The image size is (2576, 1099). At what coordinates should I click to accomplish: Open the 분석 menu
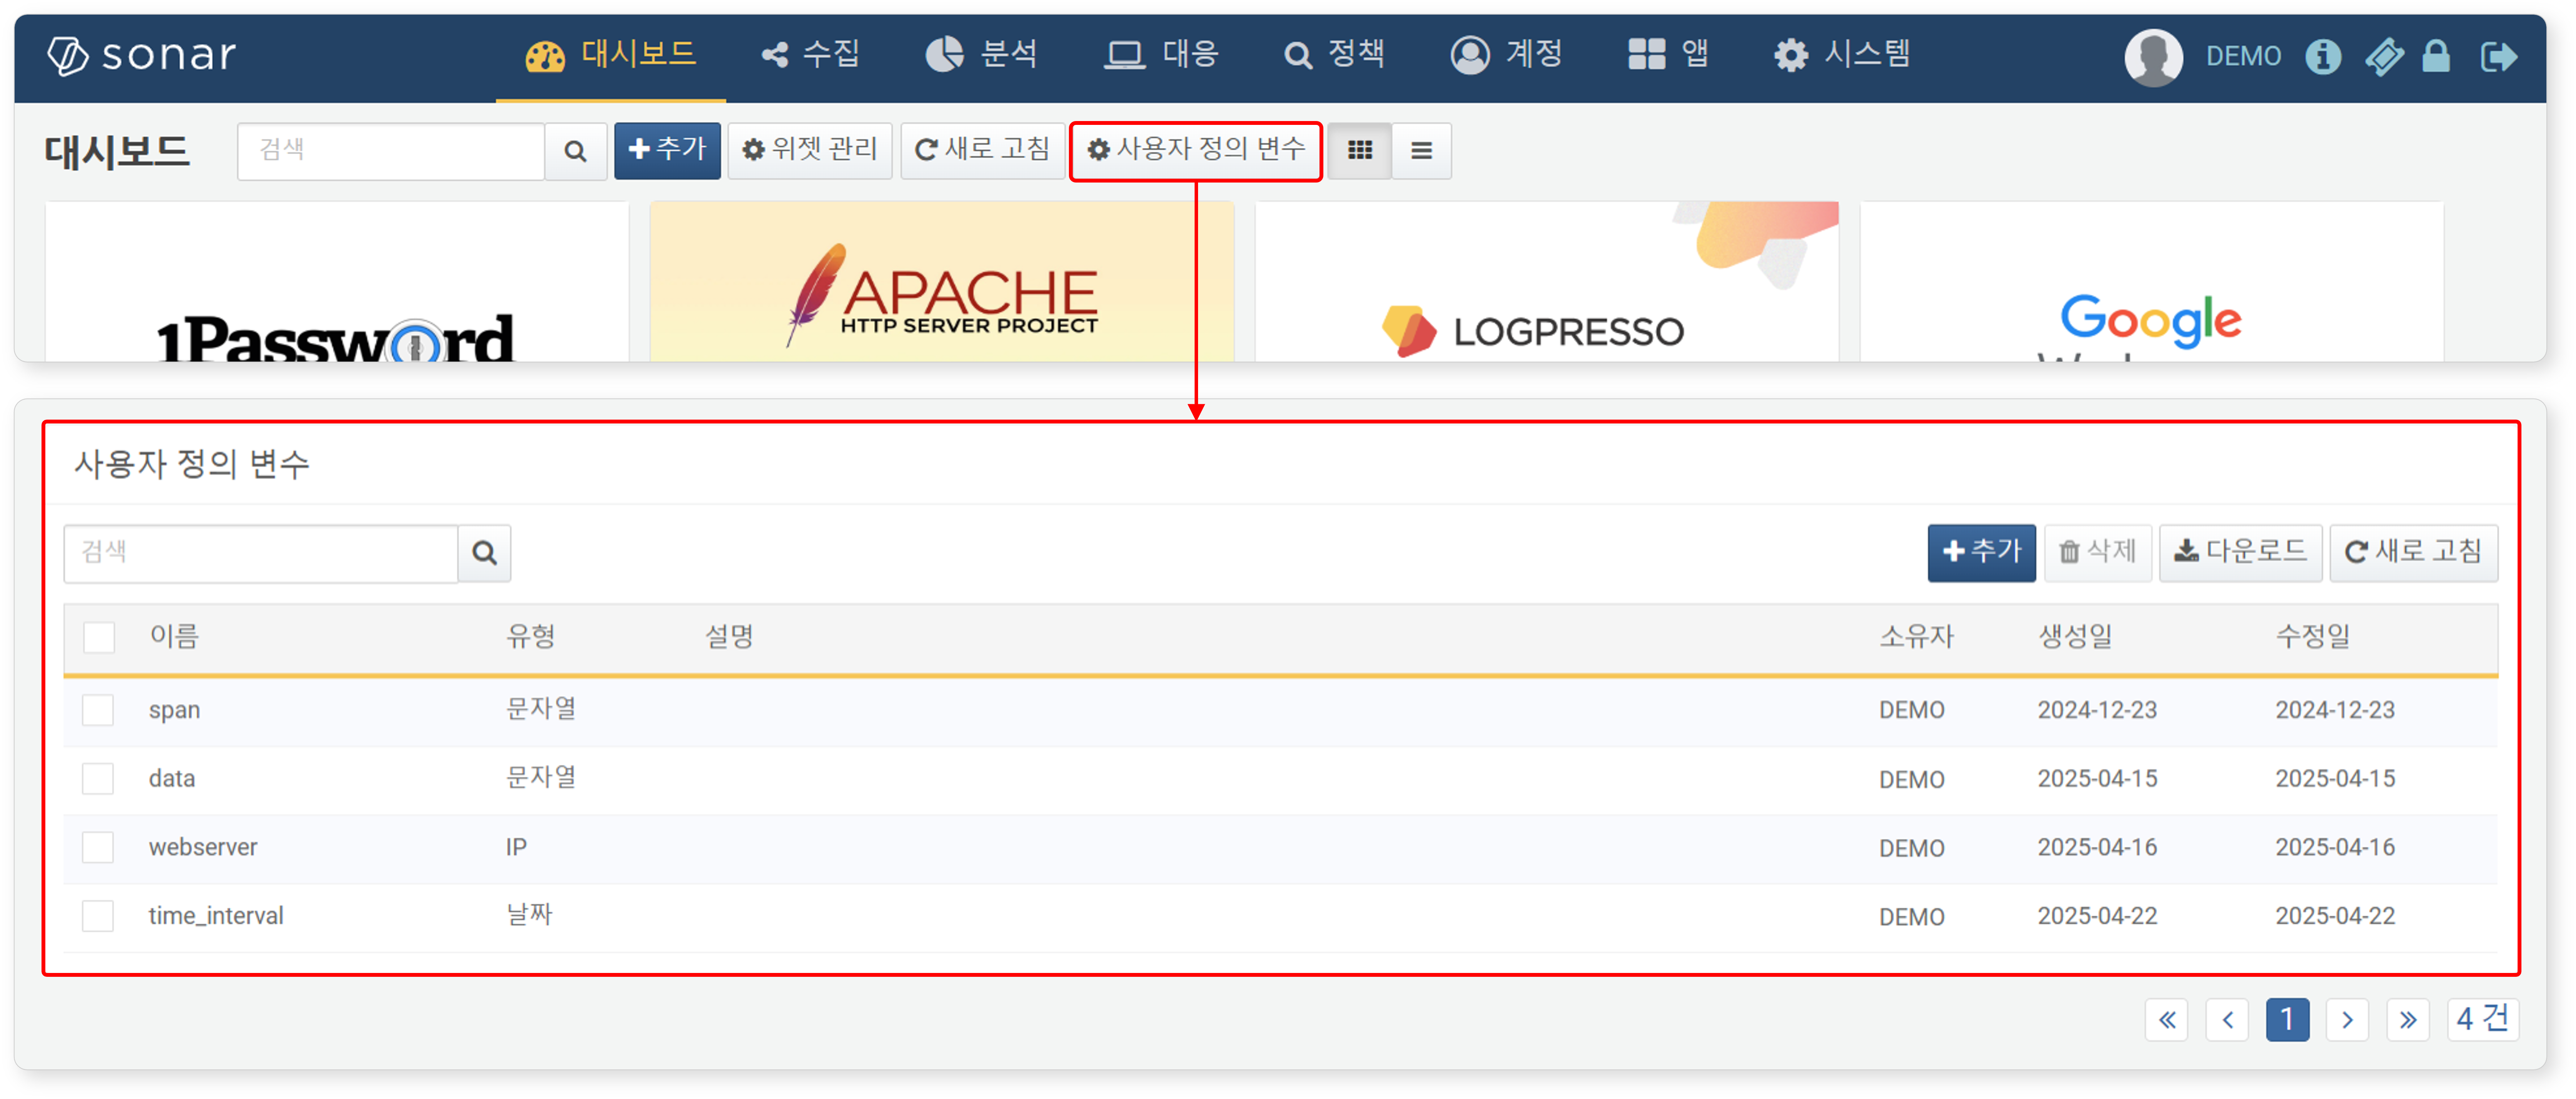pos(981,55)
